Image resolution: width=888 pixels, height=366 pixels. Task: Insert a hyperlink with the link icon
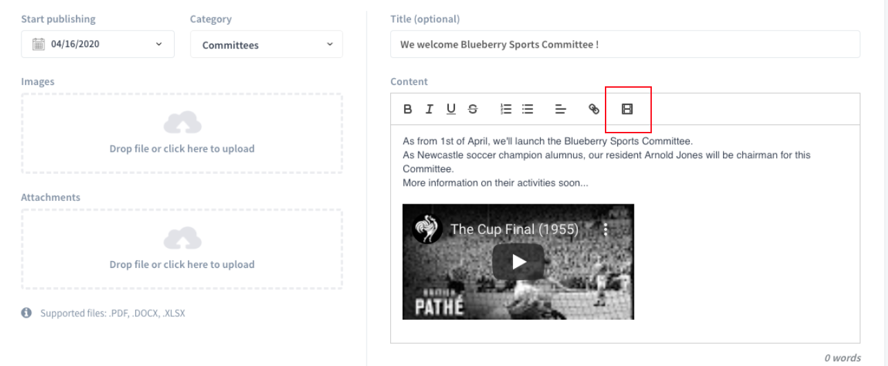coord(594,109)
